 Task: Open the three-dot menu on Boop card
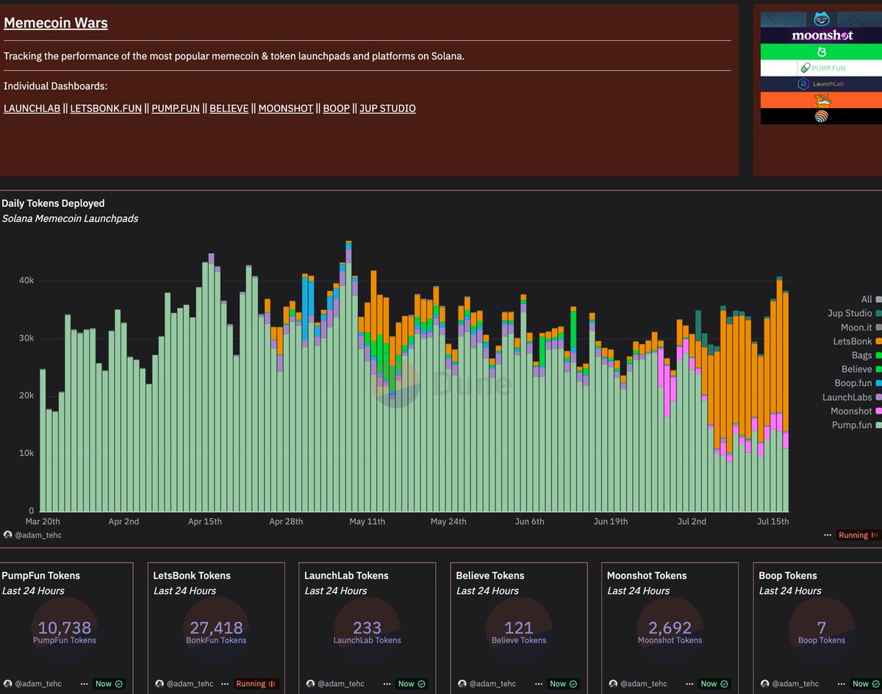pyautogui.click(x=842, y=684)
